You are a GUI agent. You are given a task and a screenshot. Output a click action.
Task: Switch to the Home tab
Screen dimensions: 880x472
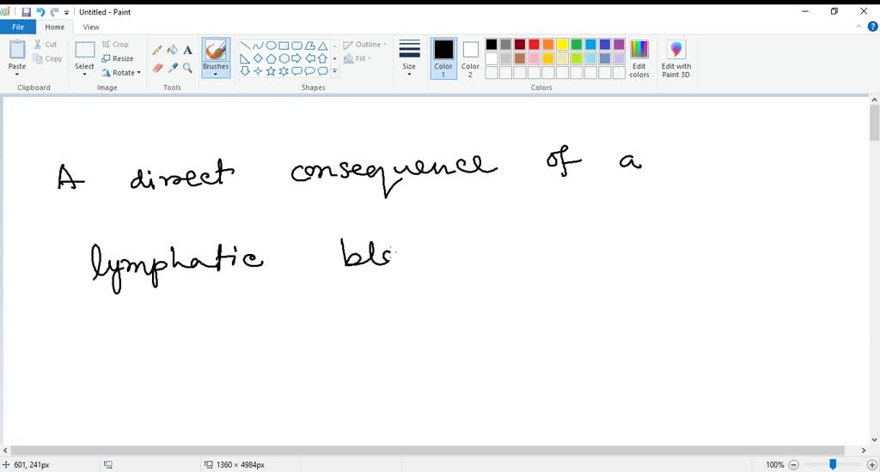tap(54, 27)
